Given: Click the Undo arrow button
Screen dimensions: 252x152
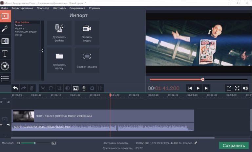Looking at the screenshot, I should click(15, 88).
